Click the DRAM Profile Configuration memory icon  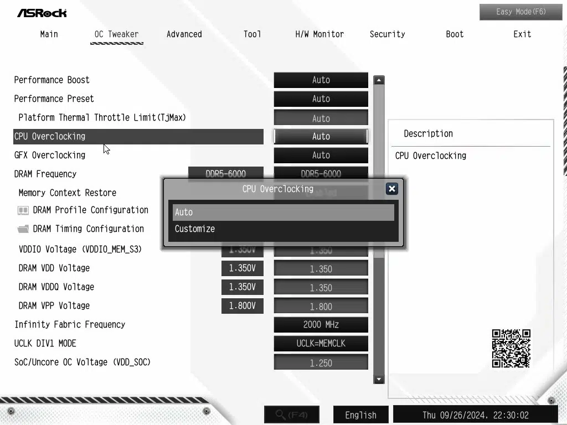tap(23, 210)
